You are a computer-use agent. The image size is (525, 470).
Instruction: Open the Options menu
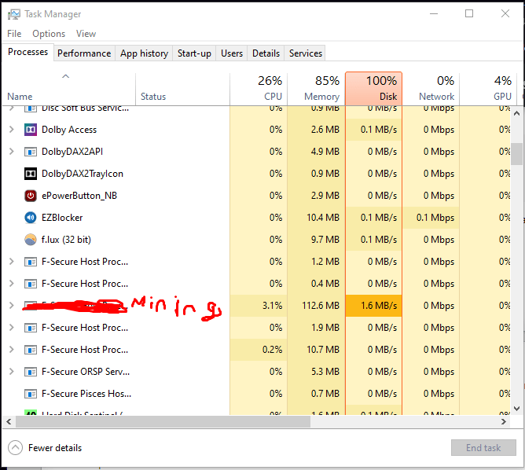49,34
